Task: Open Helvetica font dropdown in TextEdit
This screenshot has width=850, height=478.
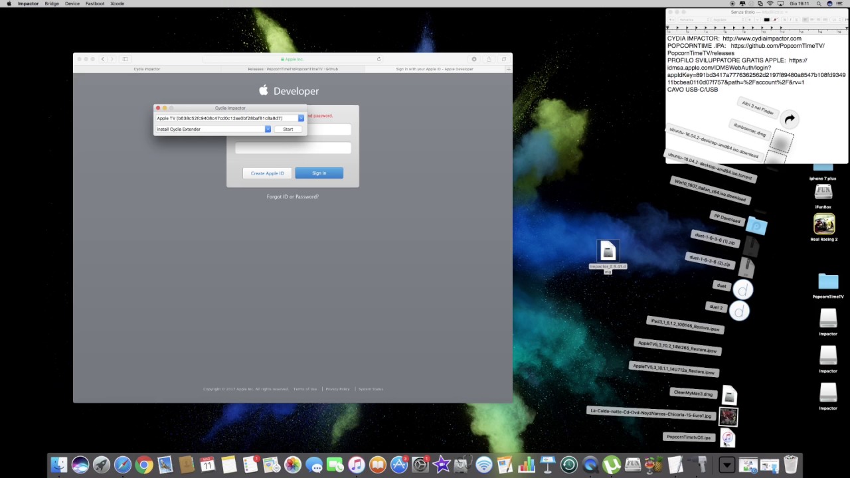Action: click(x=694, y=20)
